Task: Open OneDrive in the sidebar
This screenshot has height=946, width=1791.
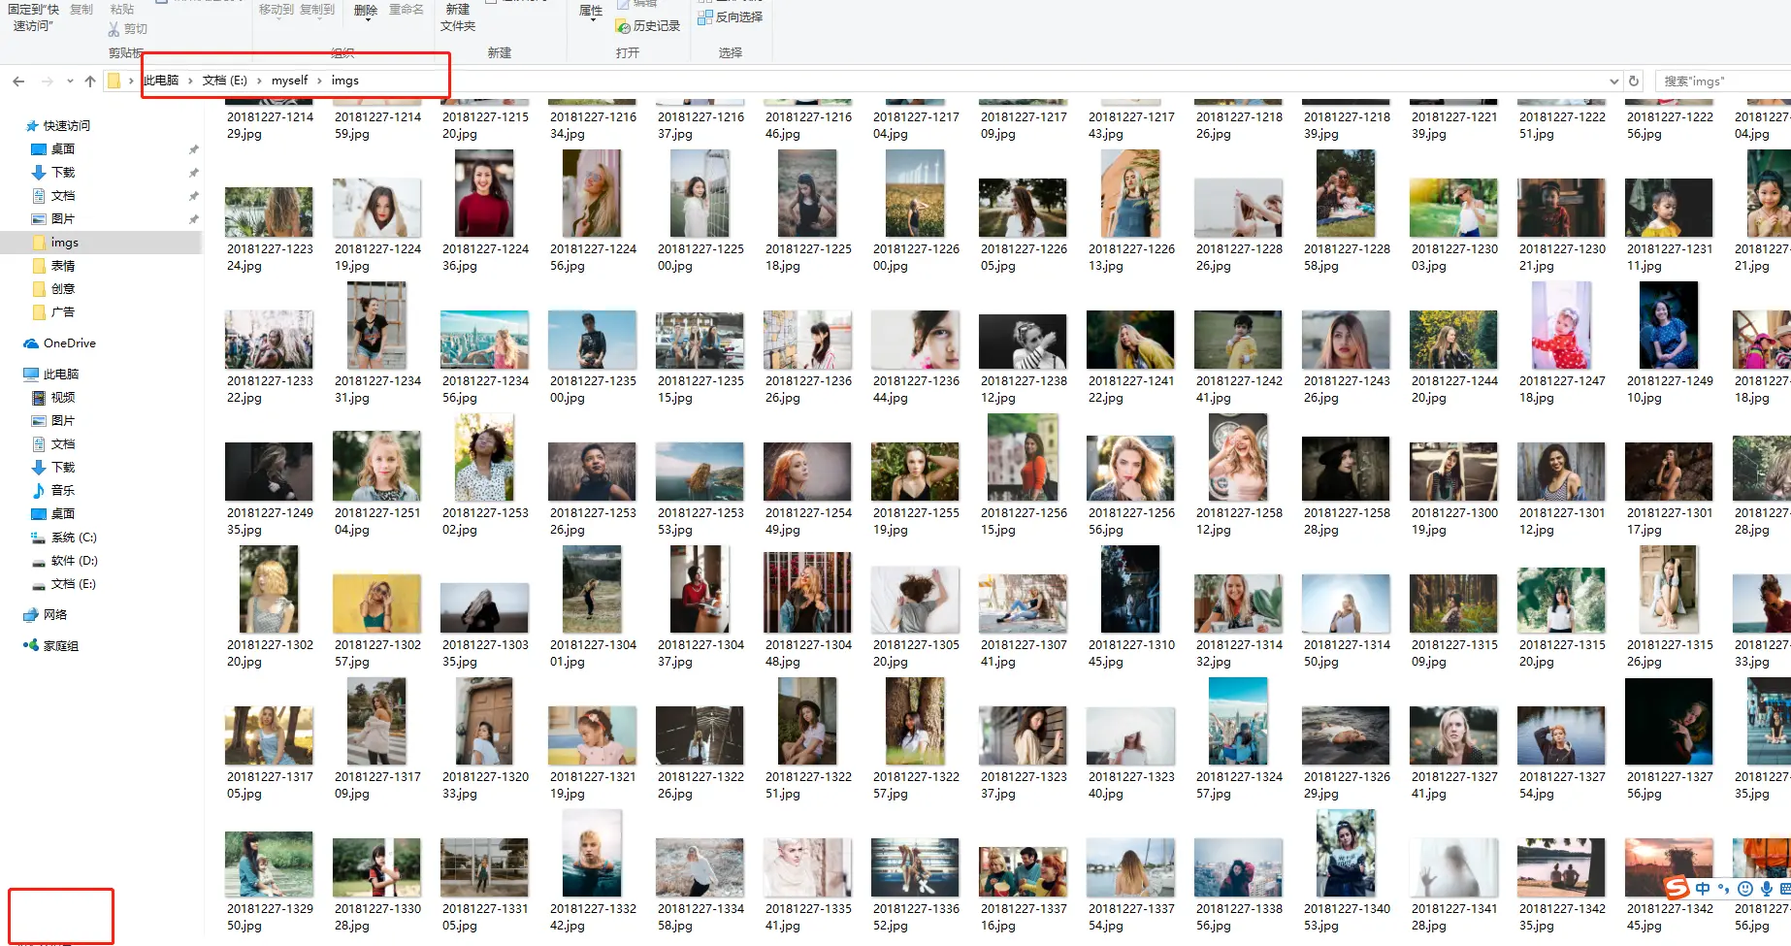Action: [x=59, y=343]
